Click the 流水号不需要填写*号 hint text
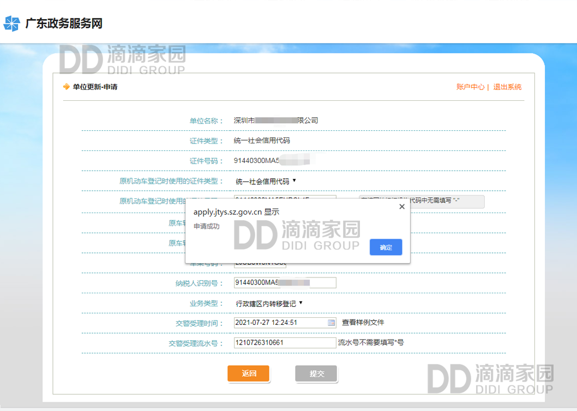577x411 pixels. pyautogui.click(x=370, y=342)
